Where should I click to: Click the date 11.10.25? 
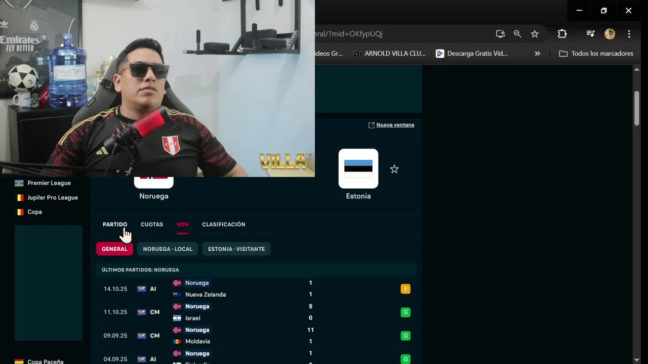(x=115, y=312)
